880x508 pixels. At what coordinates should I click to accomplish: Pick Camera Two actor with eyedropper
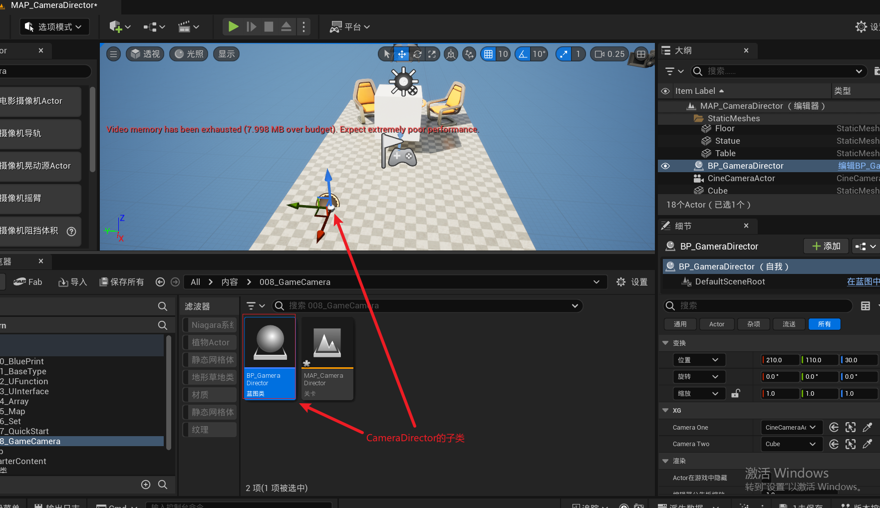[x=868, y=444]
